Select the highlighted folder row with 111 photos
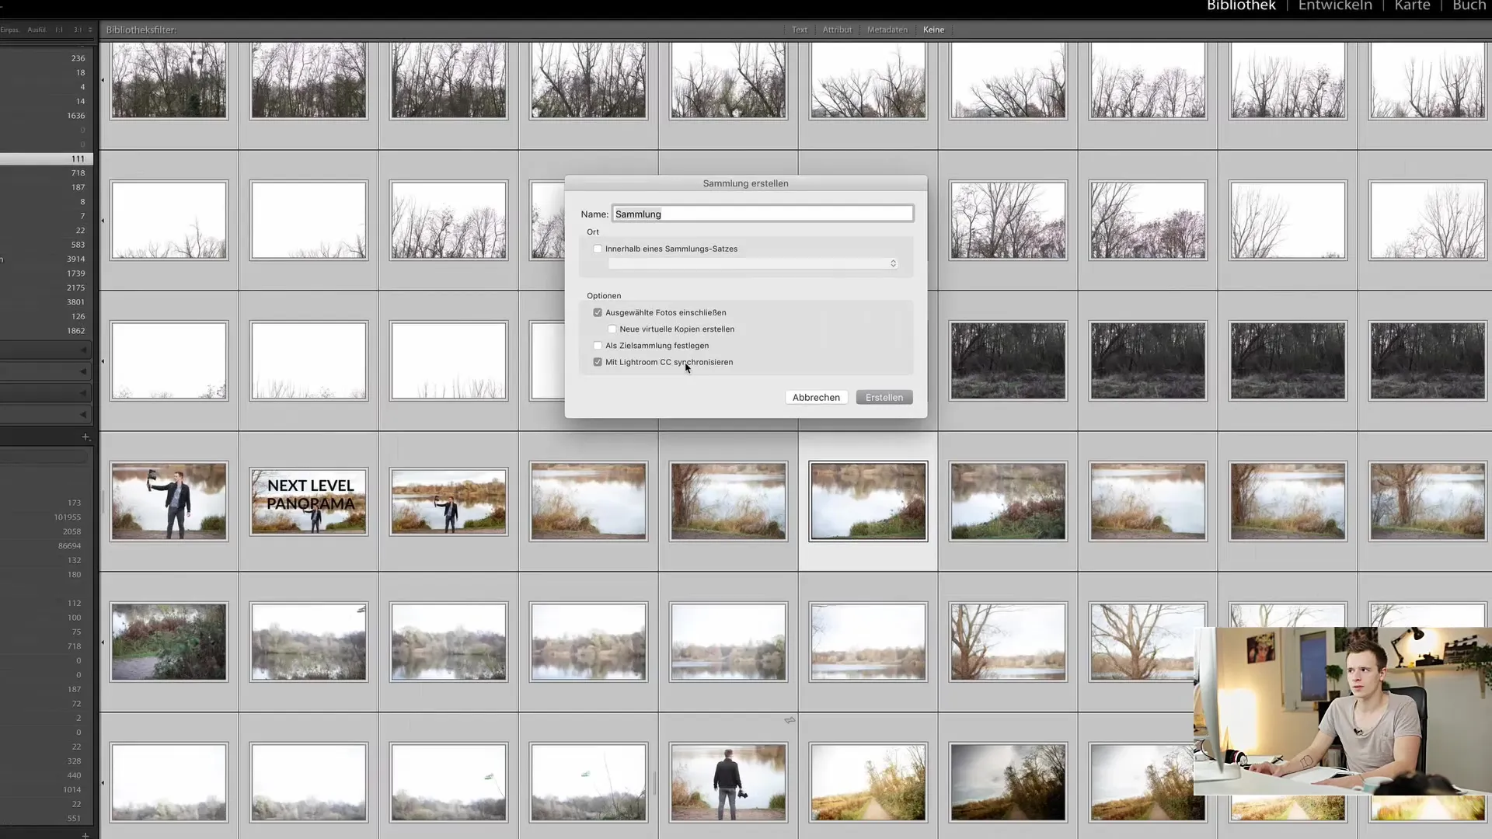The image size is (1492, 839). coord(47,158)
